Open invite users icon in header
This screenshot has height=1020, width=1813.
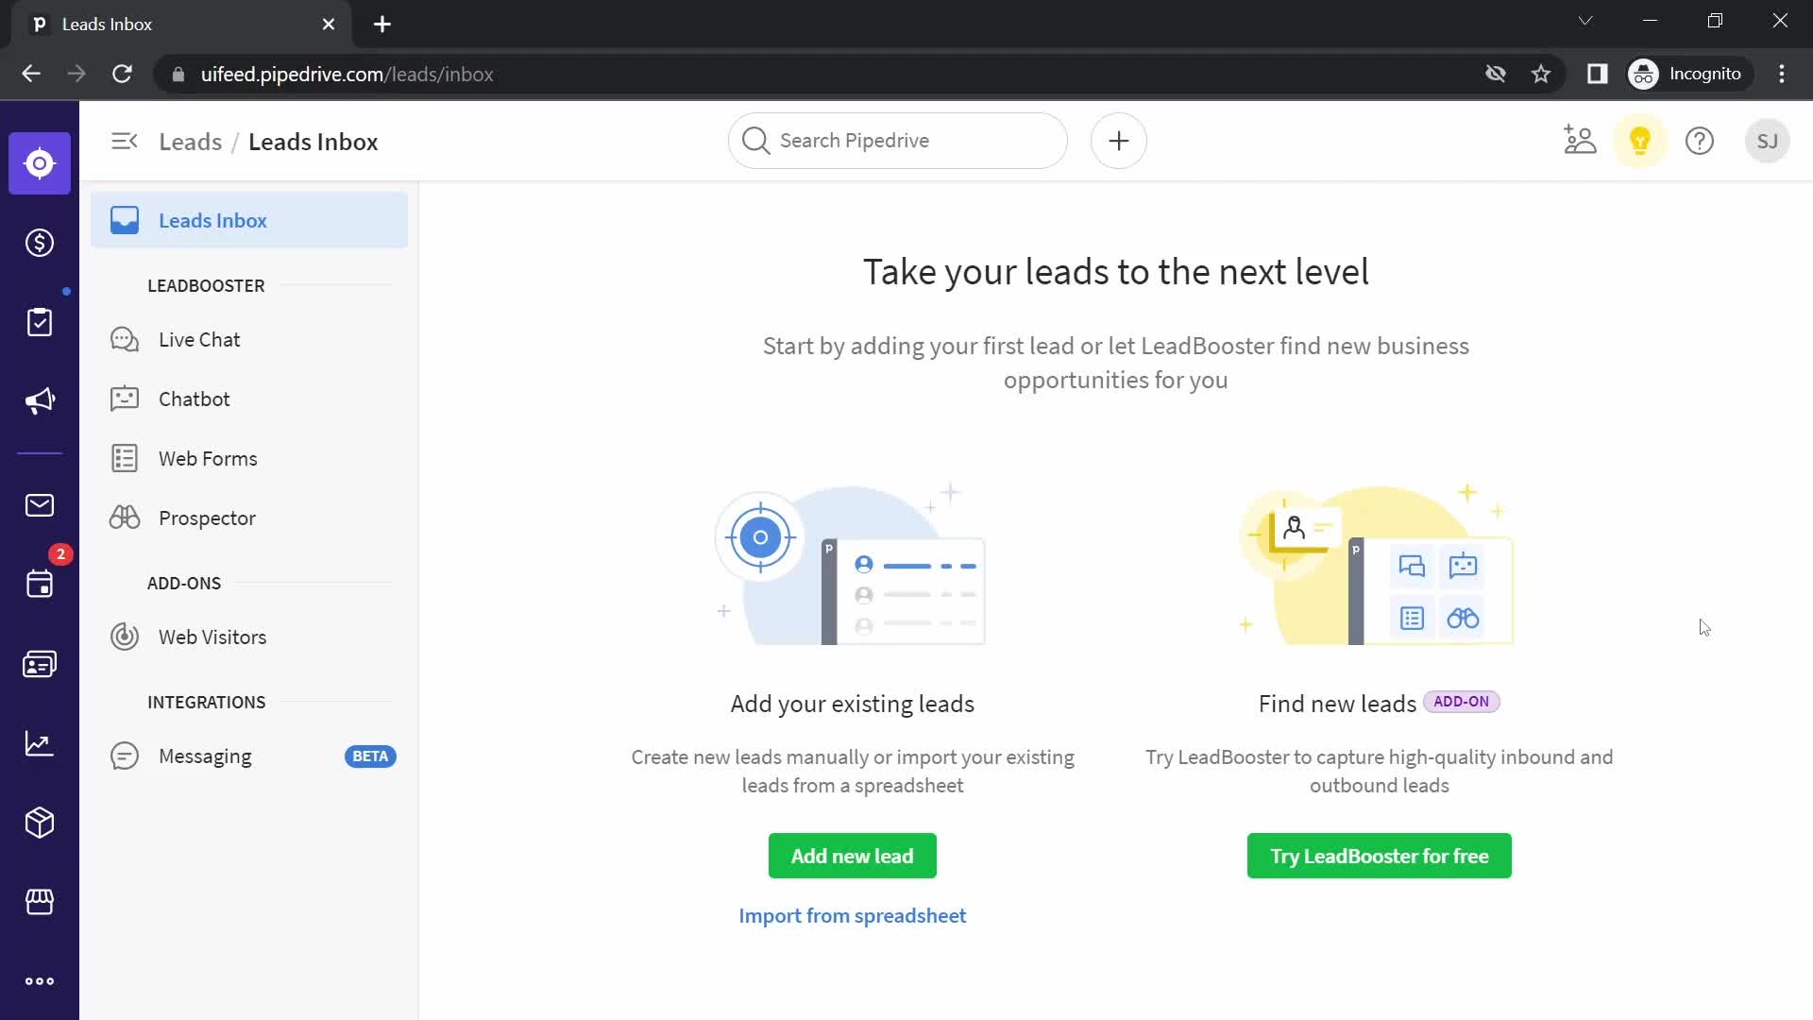pyautogui.click(x=1580, y=141)
